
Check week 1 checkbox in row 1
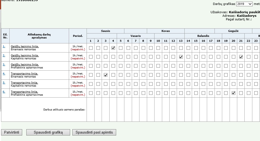(x=91, y=48)
